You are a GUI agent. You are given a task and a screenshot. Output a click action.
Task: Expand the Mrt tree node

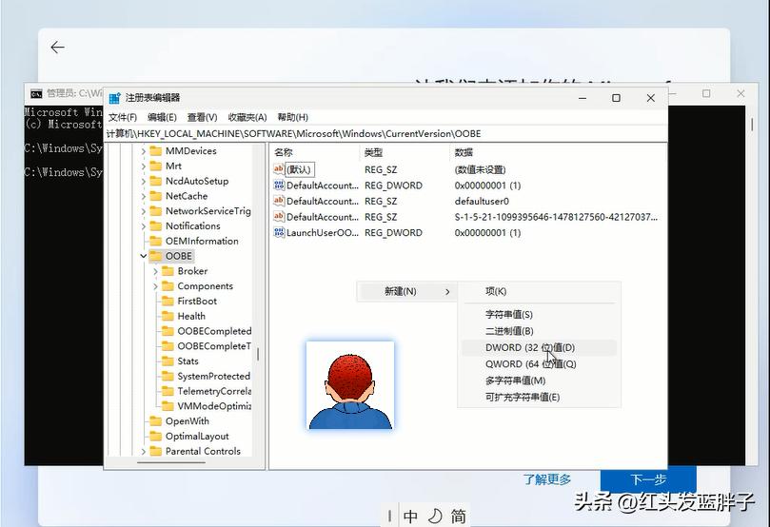click(x=144, y=166)
